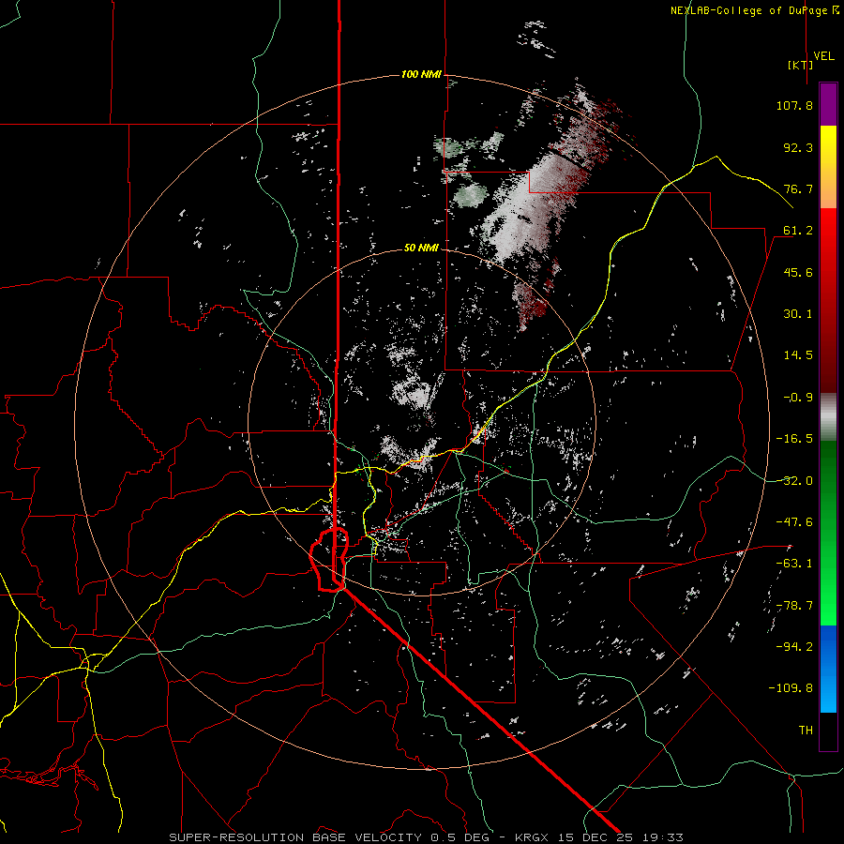Click the NEXLAB-College of DuPage header text
This screenshot has width=844, height=844.
(x=754, y=10)
